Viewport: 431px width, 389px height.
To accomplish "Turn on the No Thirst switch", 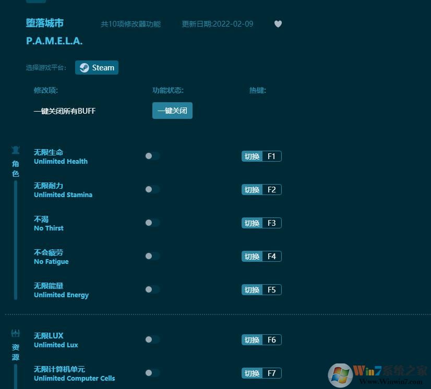I will coord(152,223).
